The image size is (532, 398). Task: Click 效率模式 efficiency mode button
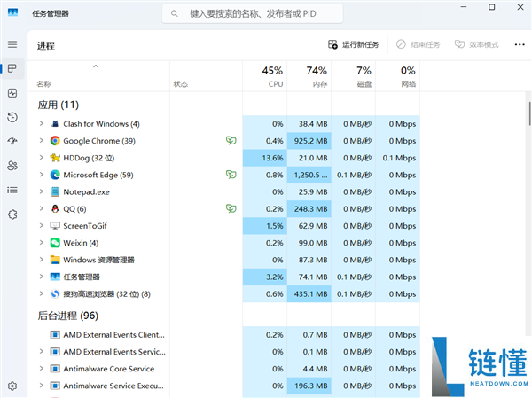(477, 44)
